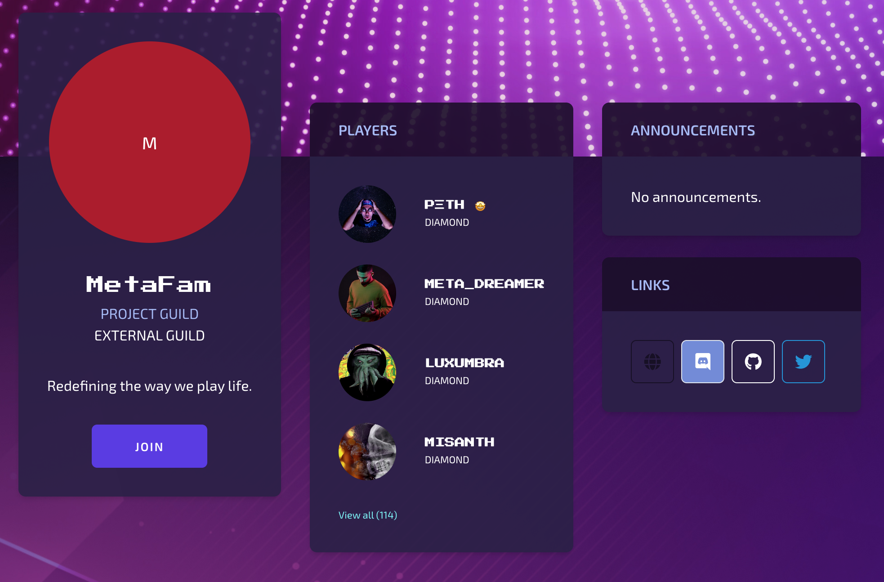Click the Announcements section heading
The width and height of the screenshot is (884, 582).
coord(692,130)
